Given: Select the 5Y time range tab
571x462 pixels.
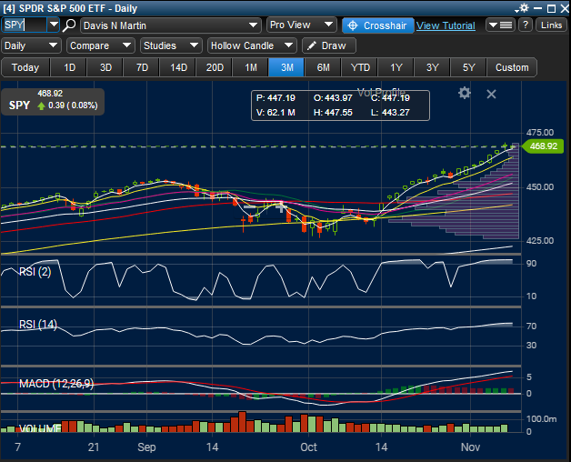Looking at the screenshot, I should (x=468, y=67).
